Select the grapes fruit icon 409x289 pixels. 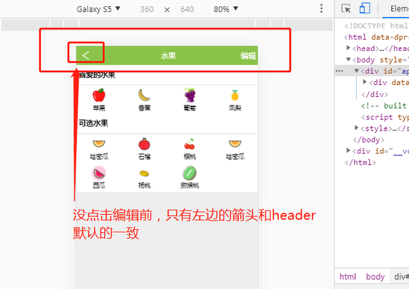(x=190, y=95)
